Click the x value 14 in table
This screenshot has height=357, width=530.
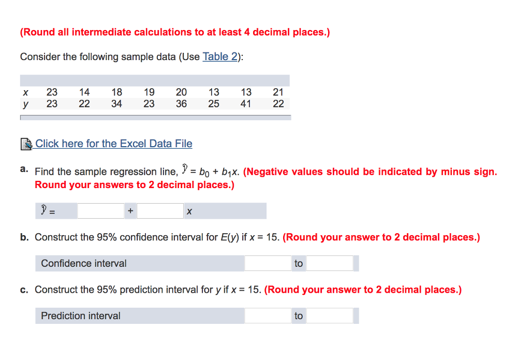84,92
